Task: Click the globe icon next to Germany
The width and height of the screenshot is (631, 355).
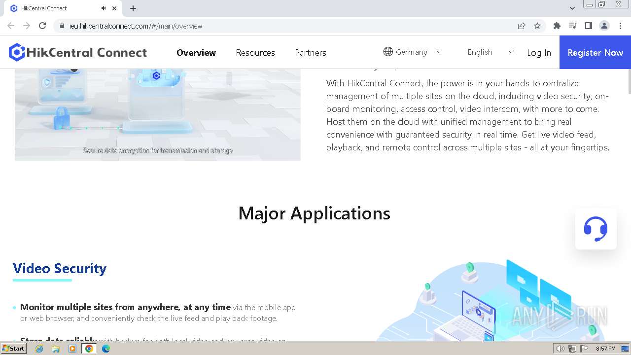Action: coord(388,52)
